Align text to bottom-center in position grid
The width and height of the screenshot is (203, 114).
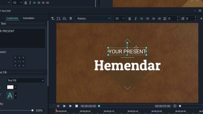pos(19,66)
